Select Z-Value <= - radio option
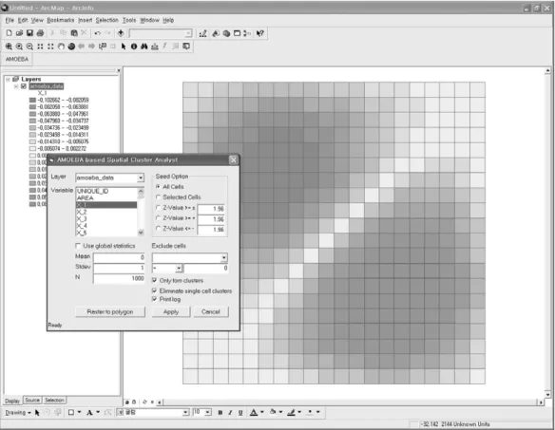Screen dimensions: 555x430 pyautogui.click(x=158, y=229)
